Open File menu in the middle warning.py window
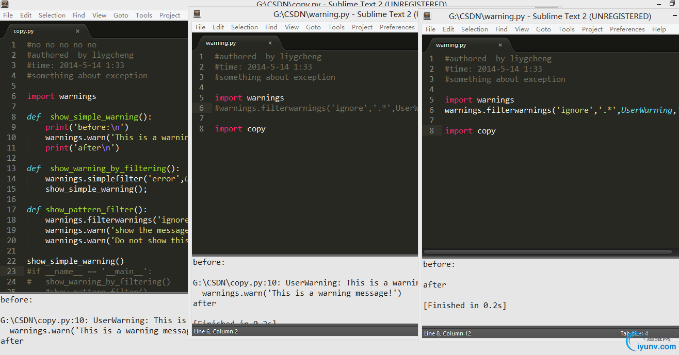The width and height of the screenshot is (679, 355). [201, 27]
